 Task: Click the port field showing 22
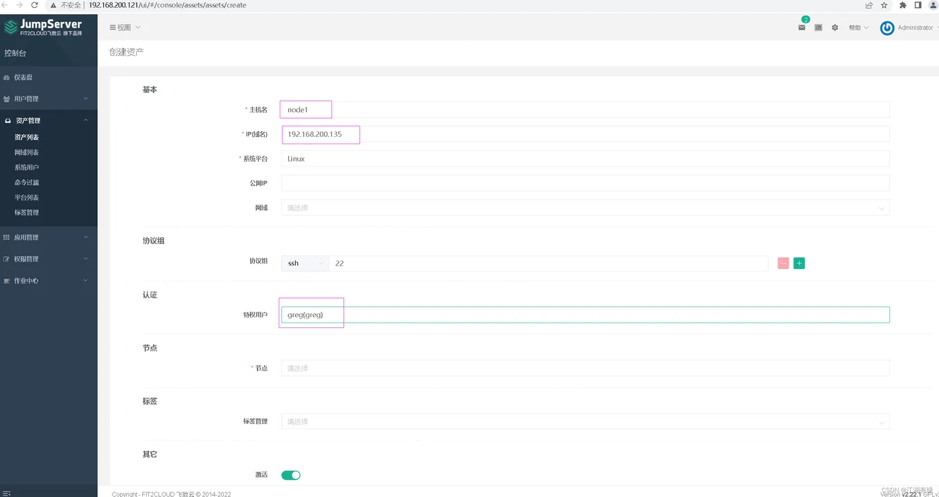[x=548, y=263]
